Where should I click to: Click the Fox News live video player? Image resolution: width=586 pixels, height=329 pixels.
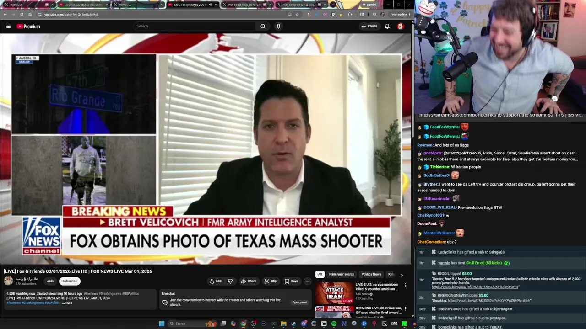pyautogui.click(x=206, y=149)
